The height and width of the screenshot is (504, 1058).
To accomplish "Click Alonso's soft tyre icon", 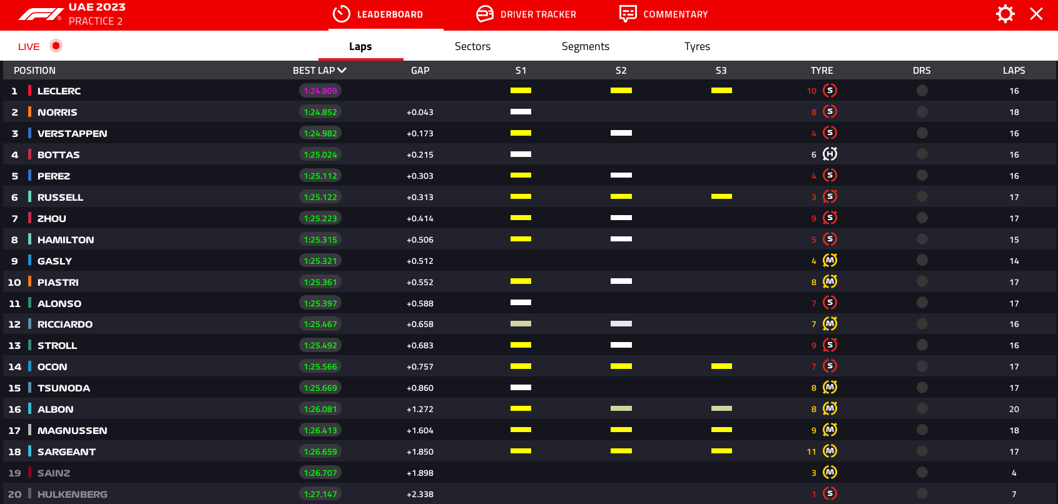I will (830, 303).
